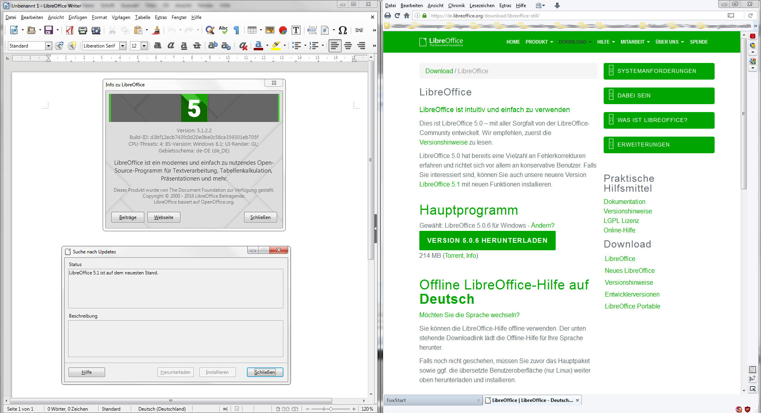This screenshot has width=761, height=413.
Task: Insert an image using the picture icon
Action: tap(270, 30)
